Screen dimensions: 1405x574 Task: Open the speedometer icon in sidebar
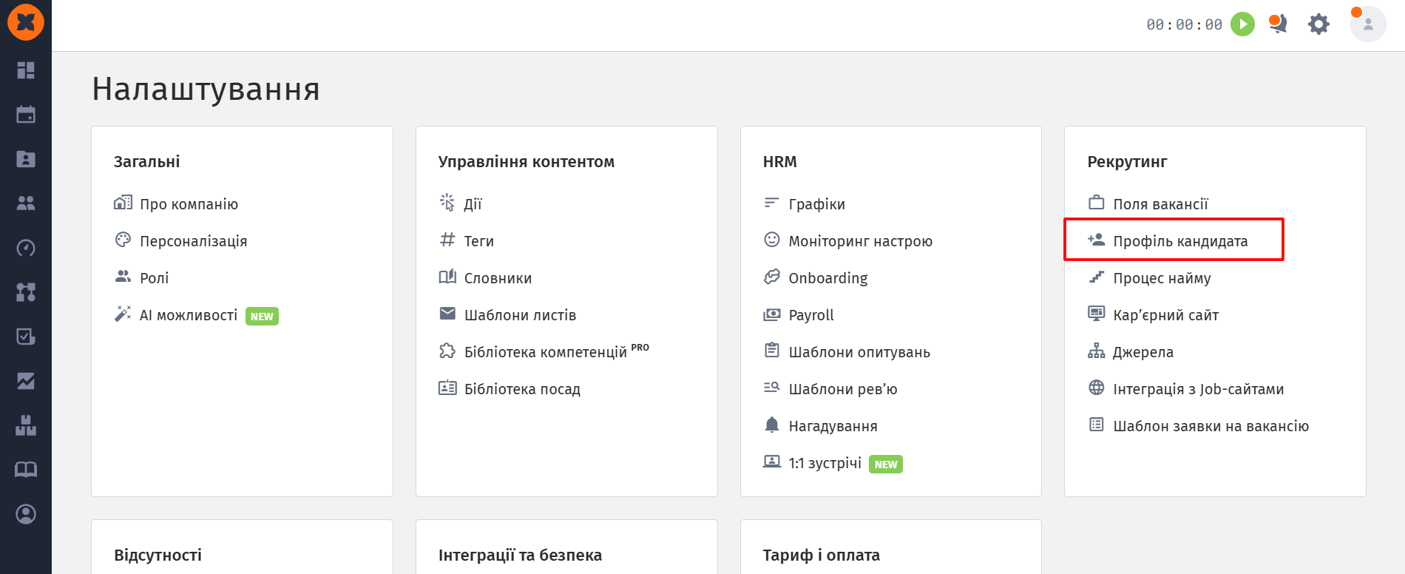(26, 248)
